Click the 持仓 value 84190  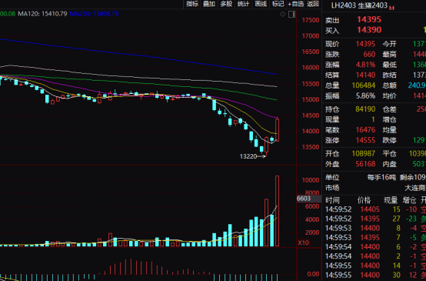[x=365, y=109]
